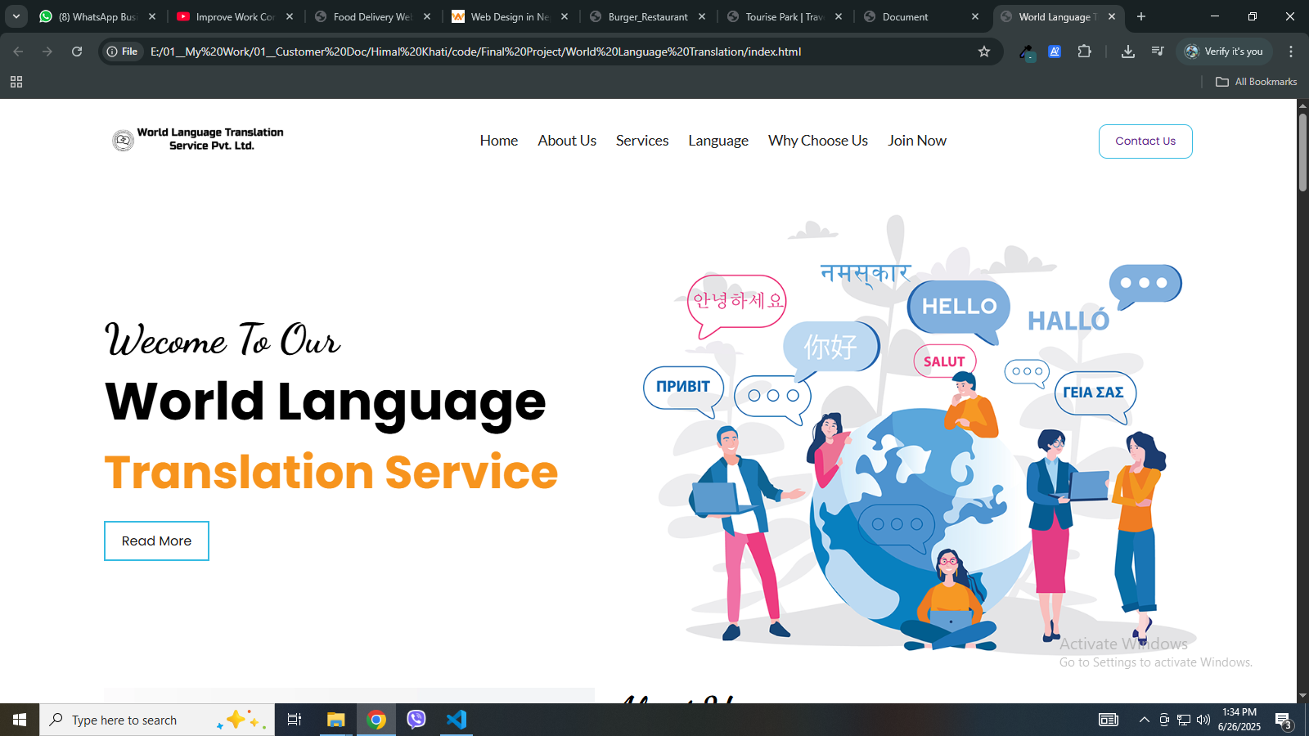Show hidden system tray icons
1309x736 pixels.
[x=1144, y=720]
